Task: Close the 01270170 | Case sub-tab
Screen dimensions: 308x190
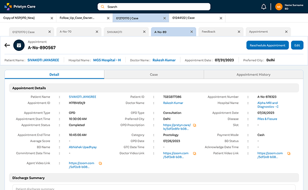Action: [49, 32]
